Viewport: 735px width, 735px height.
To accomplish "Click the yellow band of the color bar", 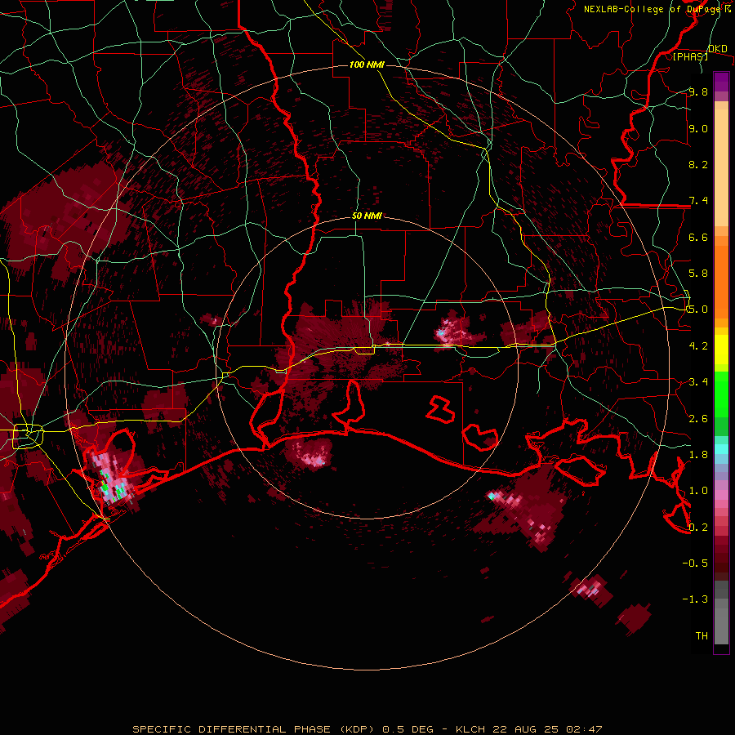I will [x=721, y=350].
